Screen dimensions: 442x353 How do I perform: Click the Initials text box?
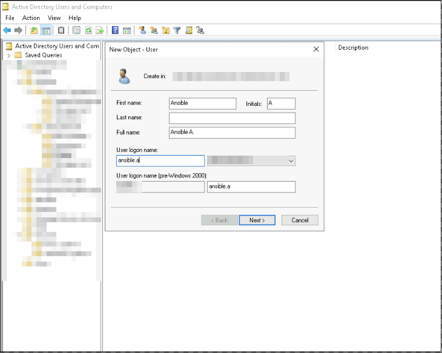tap(281, 104)
